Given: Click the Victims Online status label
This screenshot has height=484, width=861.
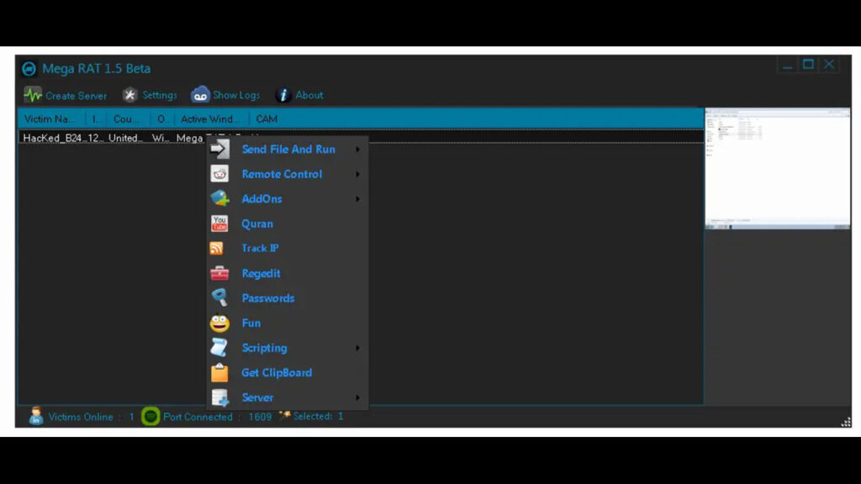Looking at the screenshot, I should pos(81,417).
